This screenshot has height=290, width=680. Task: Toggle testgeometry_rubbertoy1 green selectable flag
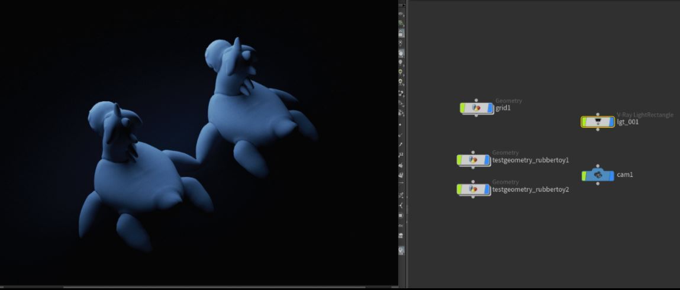tap(459, 160)
